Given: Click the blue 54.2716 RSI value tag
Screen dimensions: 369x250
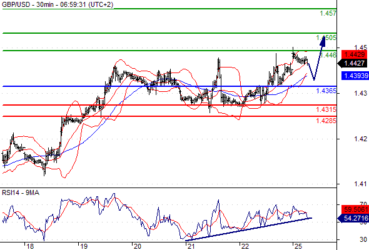Looking at the screenshot, I should 353,218.
